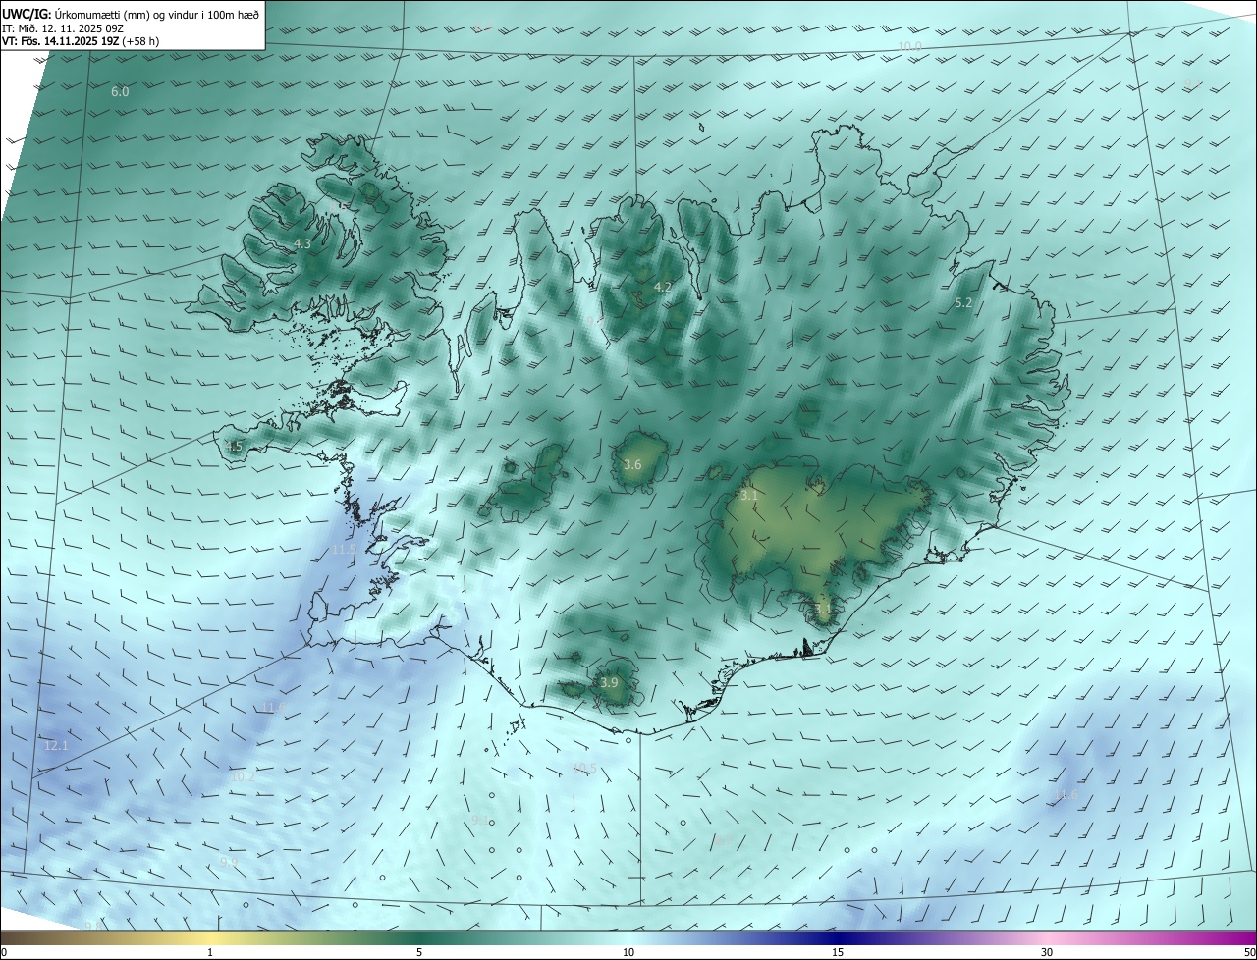Click the 11.5 value in Faxaflói bay
Screen dimensions: 1257x960
tap(344, 550)
